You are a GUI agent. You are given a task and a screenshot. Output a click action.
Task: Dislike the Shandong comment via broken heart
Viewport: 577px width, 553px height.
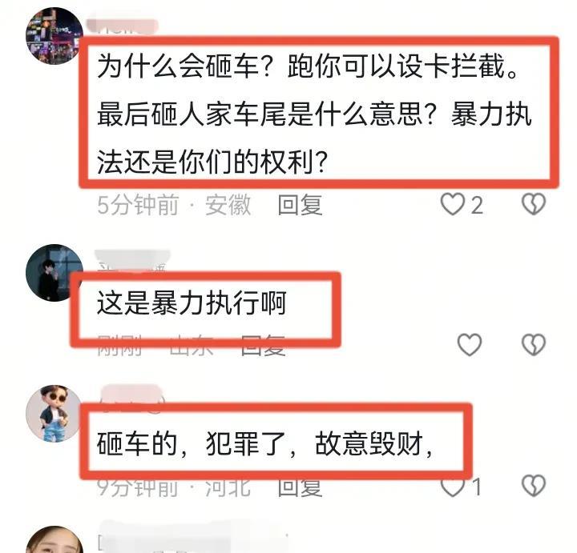(534, 345)
